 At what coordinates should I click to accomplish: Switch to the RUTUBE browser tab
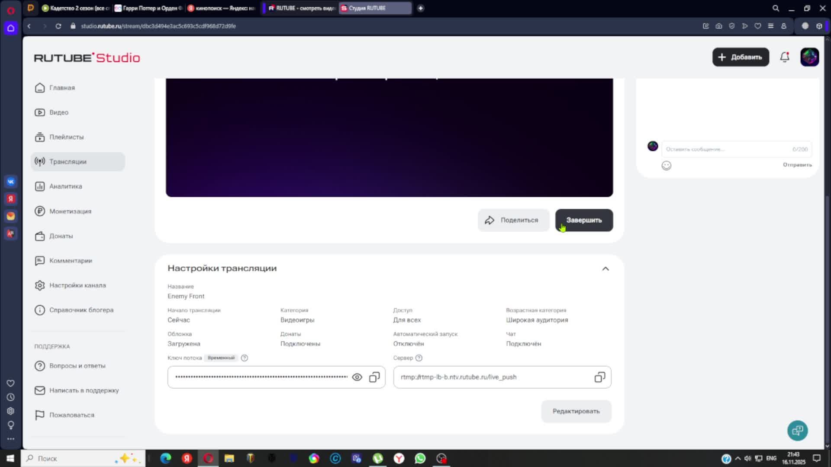301,8
